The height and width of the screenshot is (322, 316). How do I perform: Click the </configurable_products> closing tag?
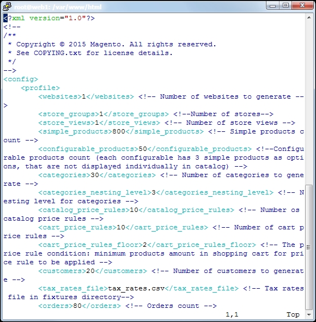click(199, 149)
